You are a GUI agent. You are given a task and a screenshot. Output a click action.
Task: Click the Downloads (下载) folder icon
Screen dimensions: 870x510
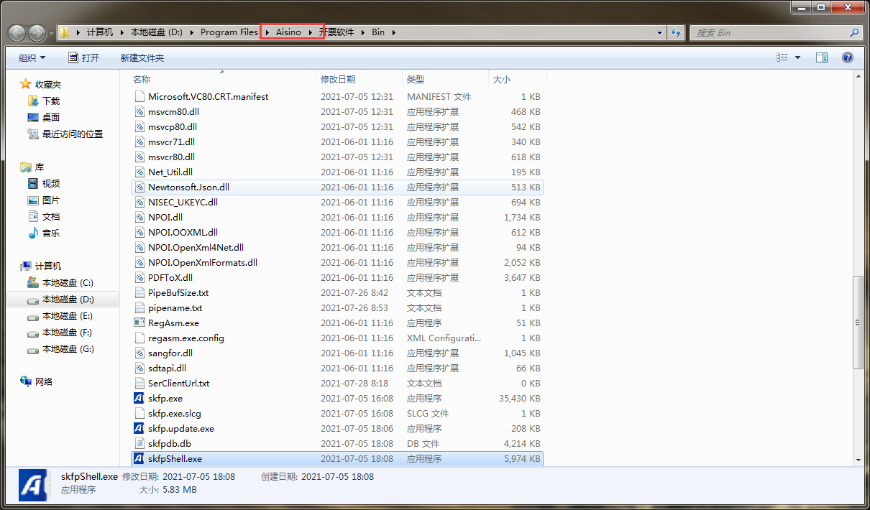pyautogui.click(x=33, y=101)
